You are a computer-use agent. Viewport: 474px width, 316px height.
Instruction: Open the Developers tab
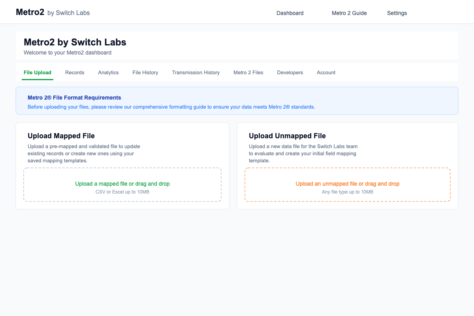[290, 72]
